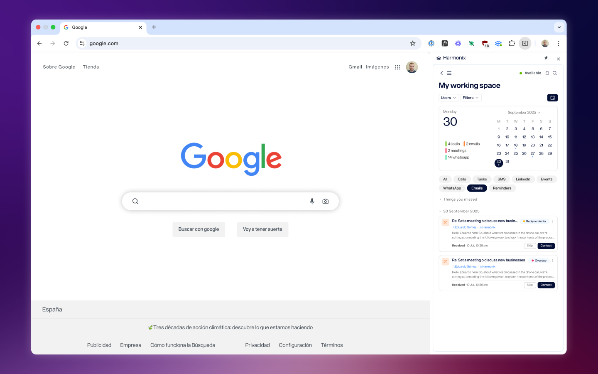Close the Harmonix side panel
The height and width of the screenshot is (374, 598).
point(559,59)
